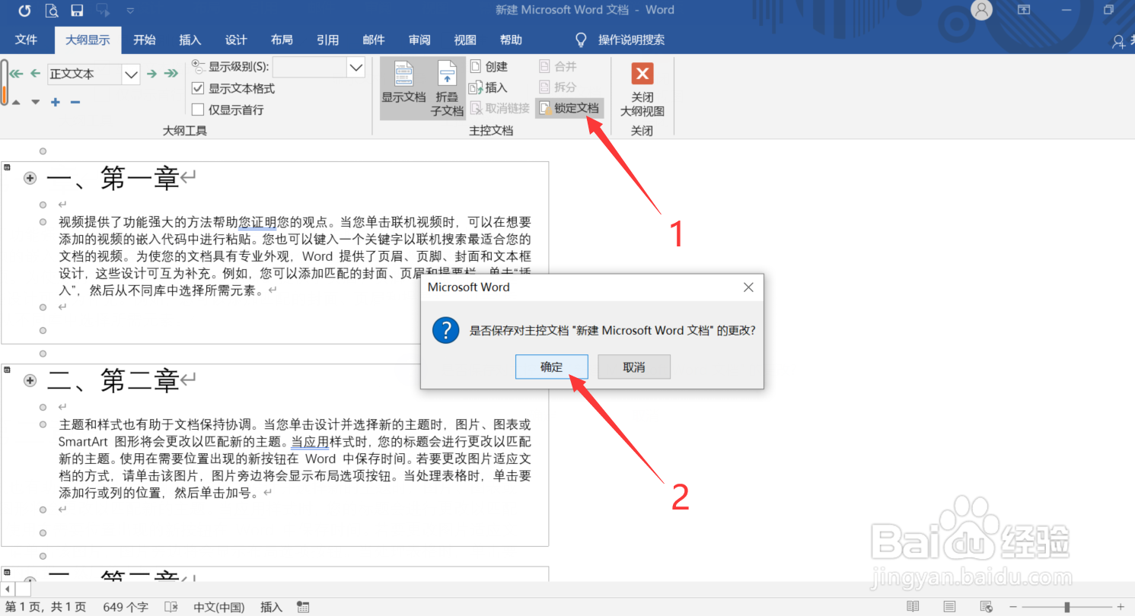Open the 显示级别 dropdown list
The image size is (1135, 616).
(x=355, y=67)
